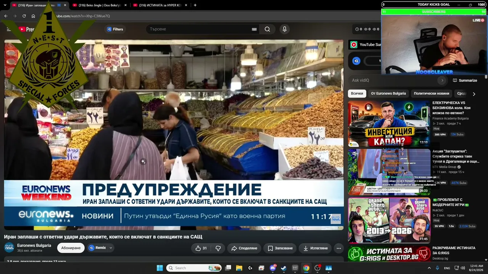Subscribe with the Абониране button
Viewport: 488px width, 274px height.
click(x=71, y=248)
